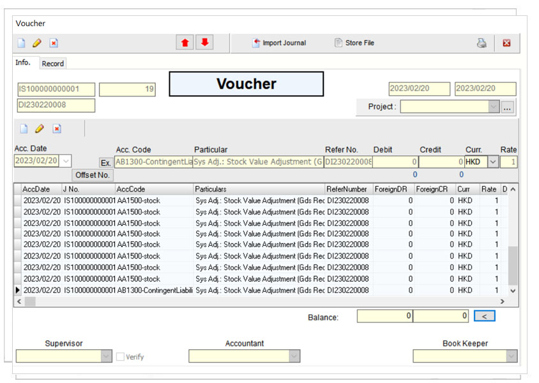Click the Project browse ellipsis button
Image resolution: width=539 pixels, height=383 pixels.
pos(507,107)
